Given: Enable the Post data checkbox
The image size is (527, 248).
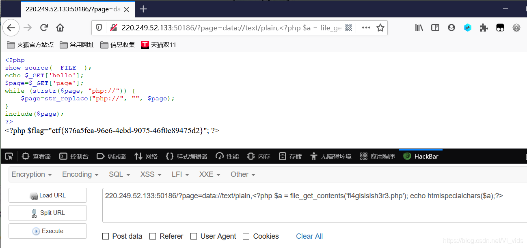Looking at the screenshot, I should coord(106,236).
